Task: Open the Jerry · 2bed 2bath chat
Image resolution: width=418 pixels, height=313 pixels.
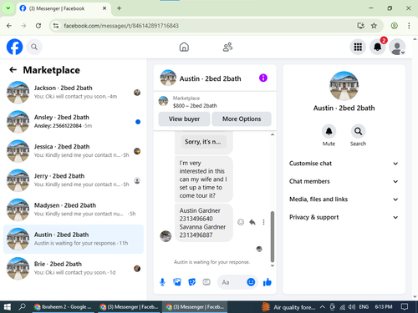Action: 74,180
